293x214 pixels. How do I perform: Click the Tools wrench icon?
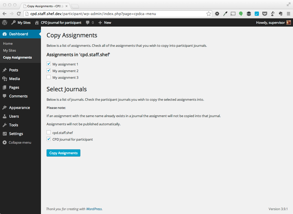point(5,125)
